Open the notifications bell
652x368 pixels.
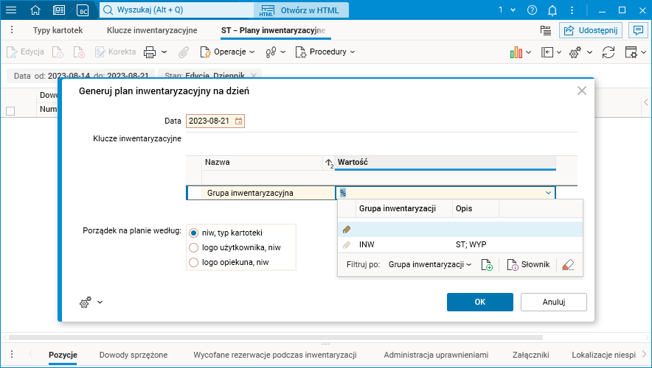tap(552, 10)
